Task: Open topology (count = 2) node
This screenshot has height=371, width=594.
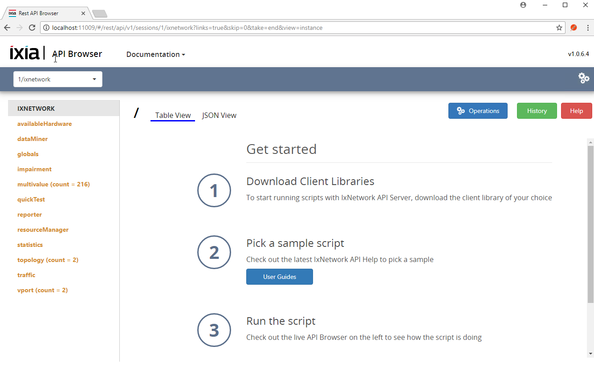Action: 48,260
